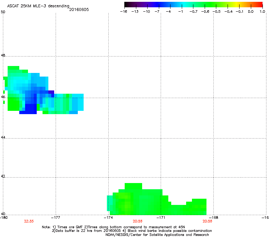Image resolution: width=269 pixels, height=237 pixels.
Task: Select the -0.4 color scale label
Action: (x=229, y=12)
